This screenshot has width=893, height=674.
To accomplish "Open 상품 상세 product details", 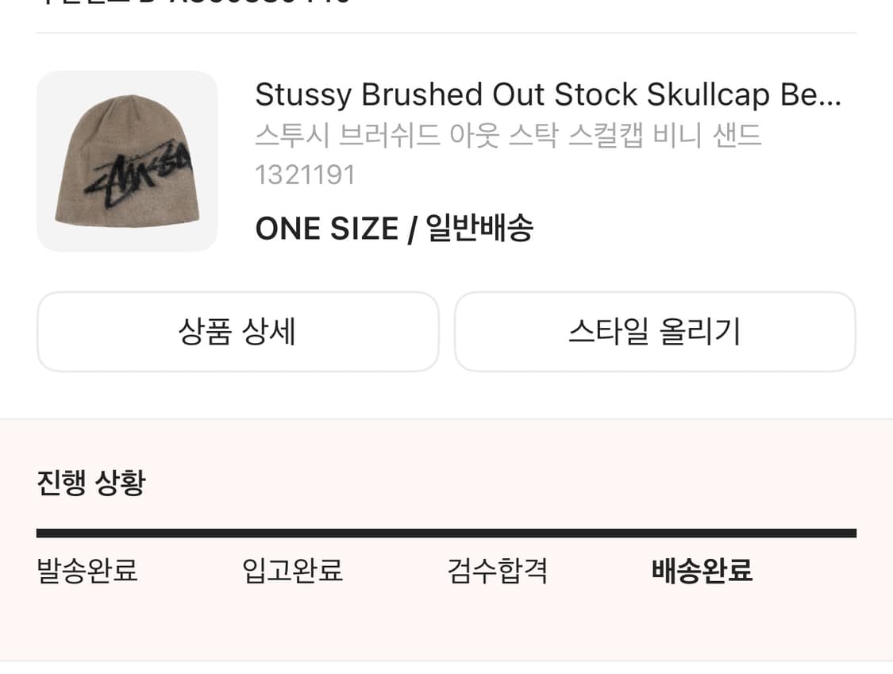I will point(237,332).
